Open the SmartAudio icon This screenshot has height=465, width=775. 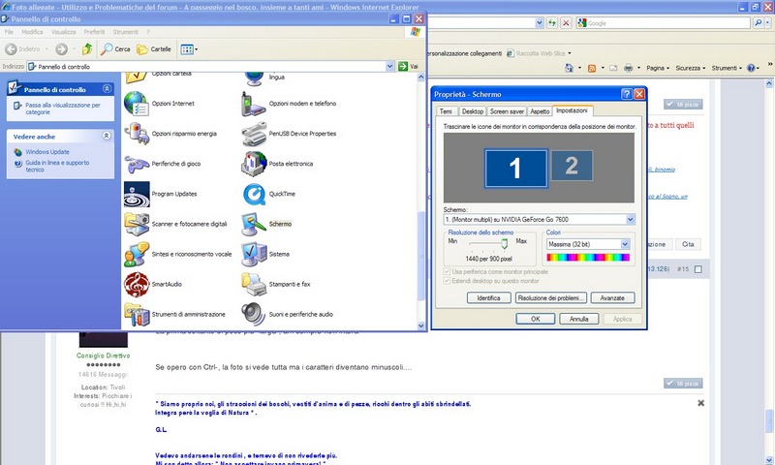pyautogui.click(x=137, y=284)
